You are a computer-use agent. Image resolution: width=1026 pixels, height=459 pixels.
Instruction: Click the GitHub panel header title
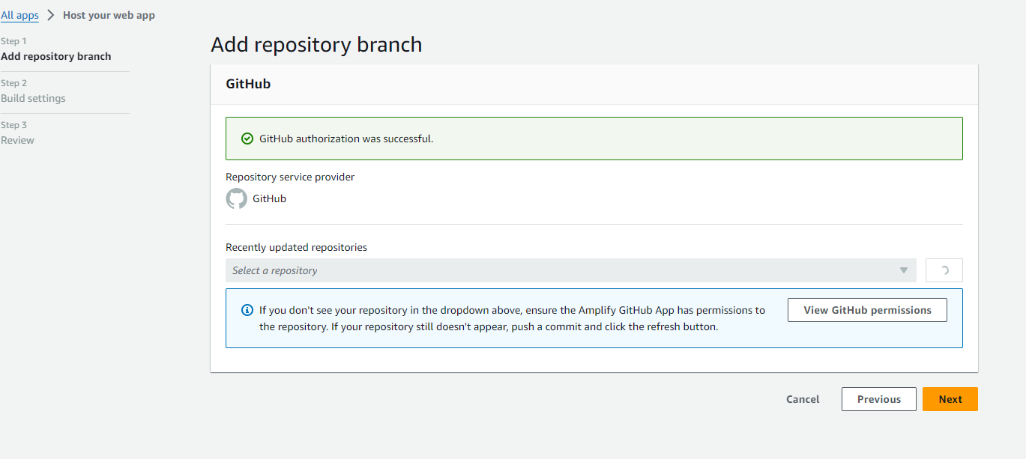(248, 84)
